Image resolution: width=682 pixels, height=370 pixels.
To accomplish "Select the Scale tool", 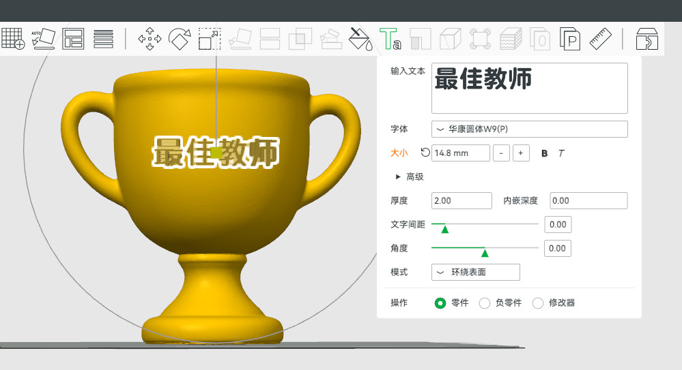I will [210, 39].
